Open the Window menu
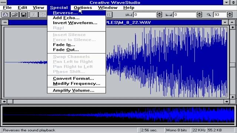 [108, 7]
